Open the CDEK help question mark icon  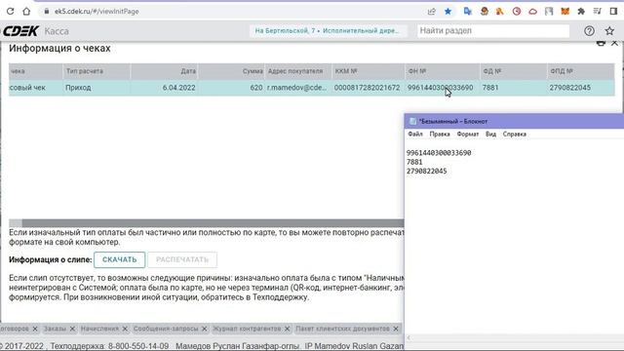click(589, 30)
